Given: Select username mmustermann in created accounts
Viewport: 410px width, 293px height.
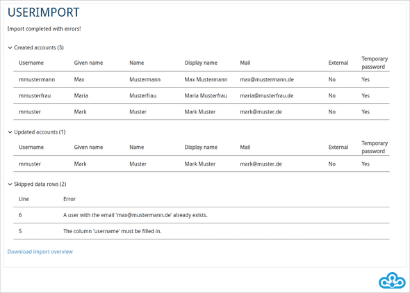Looking at the screenshot, I should click(x=37, y=79).
